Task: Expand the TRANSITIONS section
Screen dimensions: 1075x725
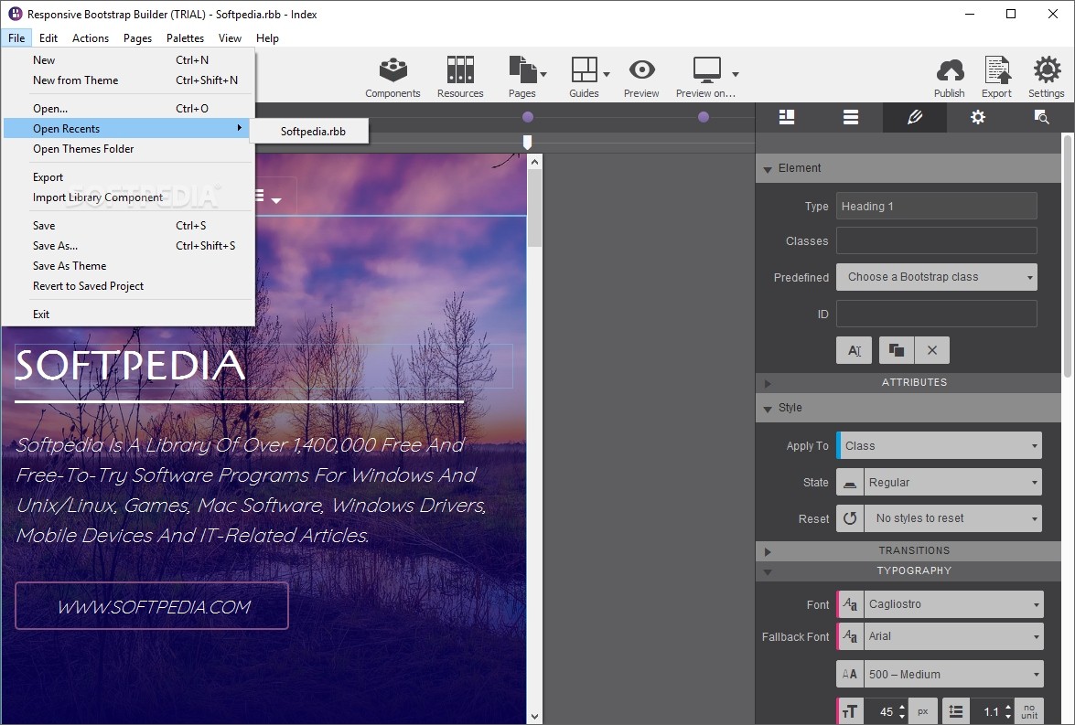Action: (768, 551)
